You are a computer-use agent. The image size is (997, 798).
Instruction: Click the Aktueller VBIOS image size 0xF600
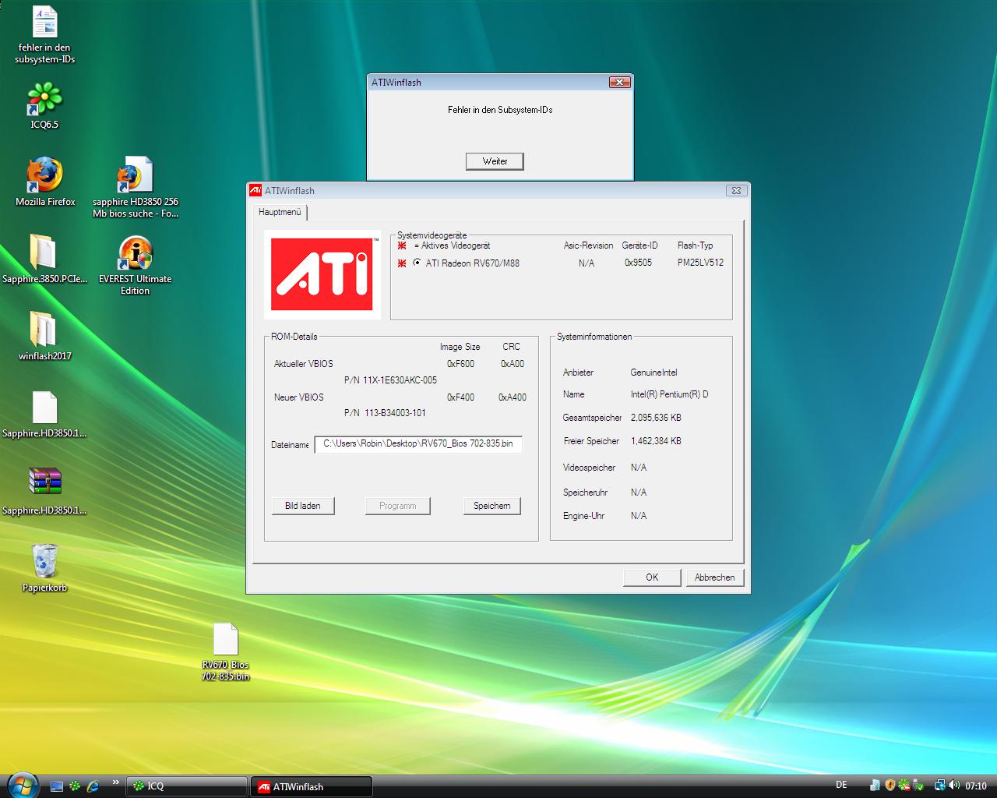(460, 364)
